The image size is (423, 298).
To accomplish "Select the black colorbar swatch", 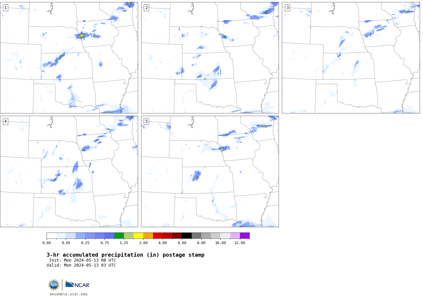I will (187, 236).
